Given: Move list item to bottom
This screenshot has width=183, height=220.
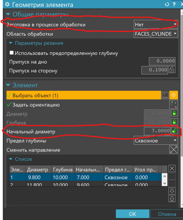Looking at the screenshot, I should click(x=172, y=199).
